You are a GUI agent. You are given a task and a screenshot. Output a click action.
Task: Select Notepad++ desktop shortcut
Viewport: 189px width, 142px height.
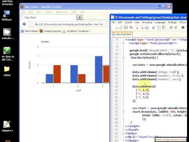coord(7,126)
